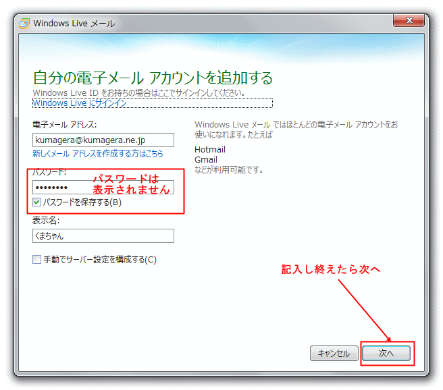
Task: Open 新しくメール アドレスを作成する方はこちら link
Action: 98,154
